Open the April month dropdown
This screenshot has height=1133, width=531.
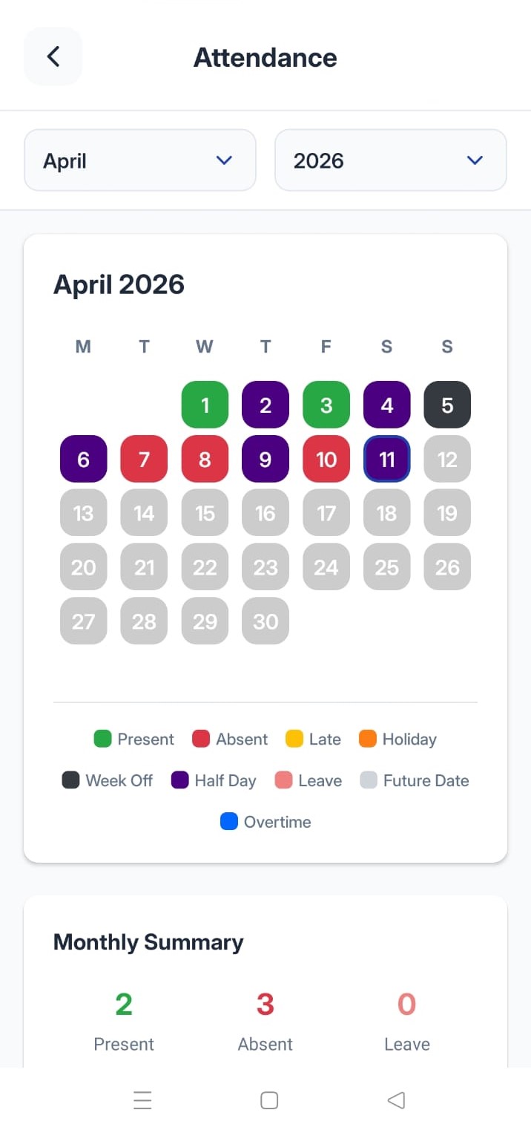139,160
